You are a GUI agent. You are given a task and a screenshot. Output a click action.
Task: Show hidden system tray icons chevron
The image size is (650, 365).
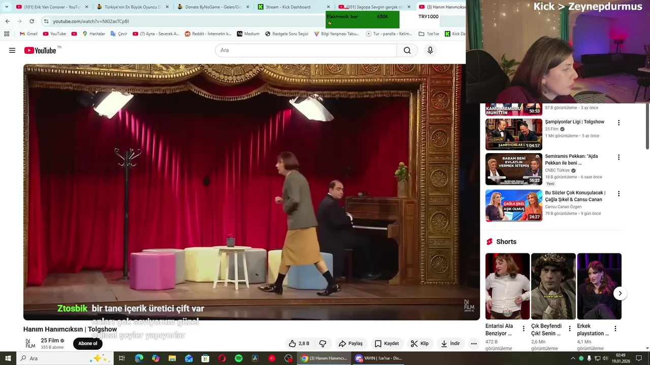point(573,358)
